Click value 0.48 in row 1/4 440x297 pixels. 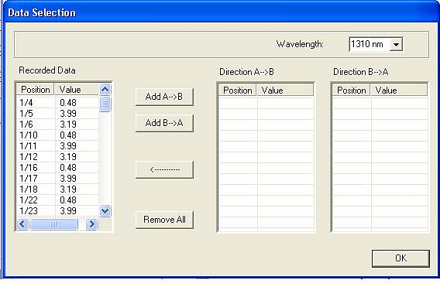[x=68, y=103]
